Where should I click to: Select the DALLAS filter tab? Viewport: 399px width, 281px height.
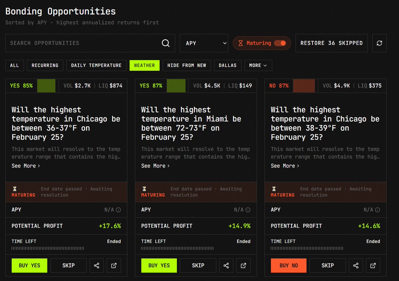tap(227, 65)
